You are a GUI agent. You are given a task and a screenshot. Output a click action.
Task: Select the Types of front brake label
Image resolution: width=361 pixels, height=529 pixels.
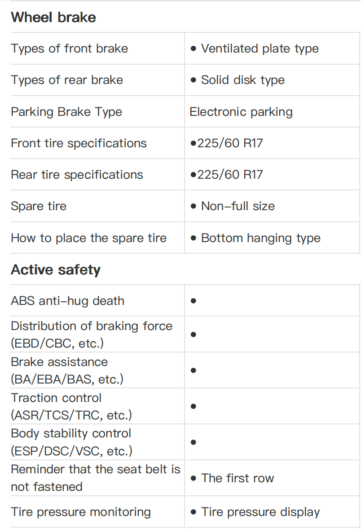[x=70, y=48]
